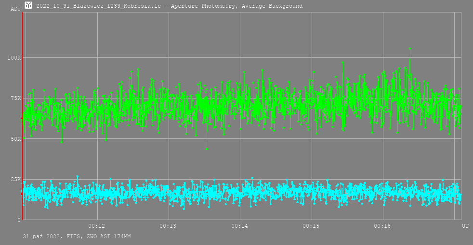473x245 pixels.
Task: Click the 100K axis value
Action: click(14, 58)
